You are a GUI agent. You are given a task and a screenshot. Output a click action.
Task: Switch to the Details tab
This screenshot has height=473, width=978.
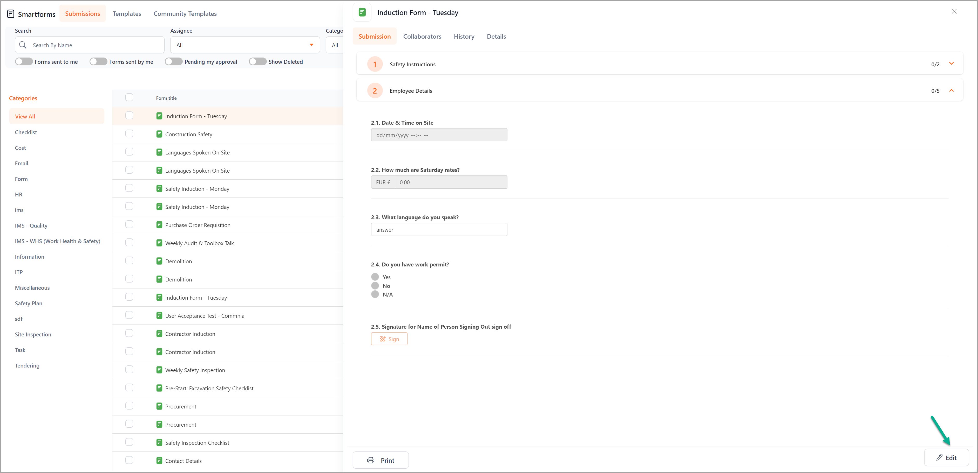click(496, 36)
